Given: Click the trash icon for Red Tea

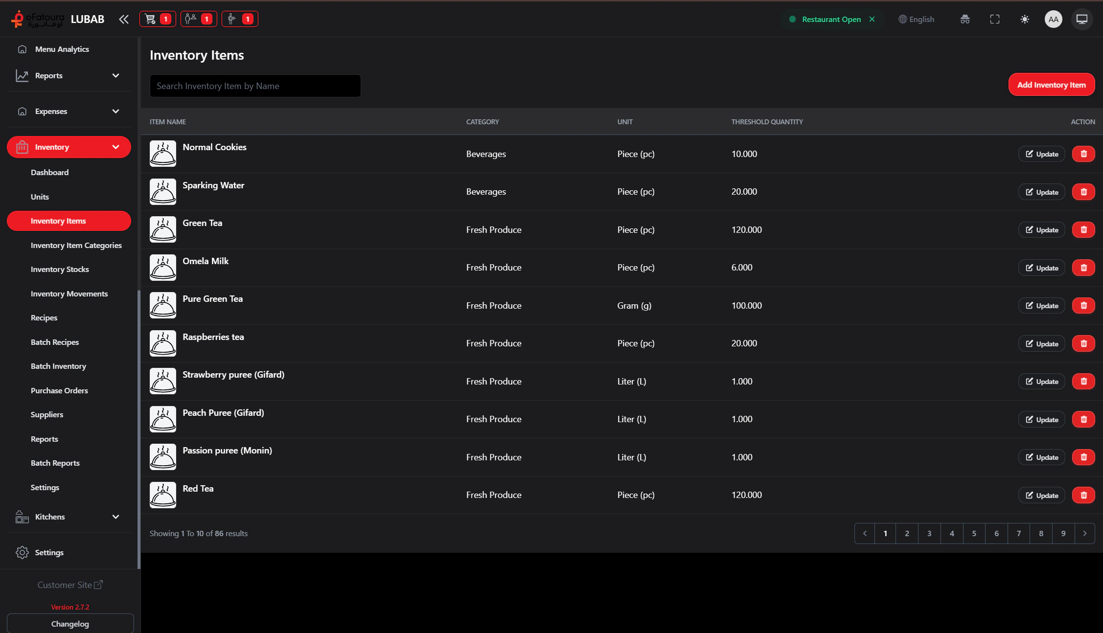Looking at the screenshot, I should coord(1083,495).
